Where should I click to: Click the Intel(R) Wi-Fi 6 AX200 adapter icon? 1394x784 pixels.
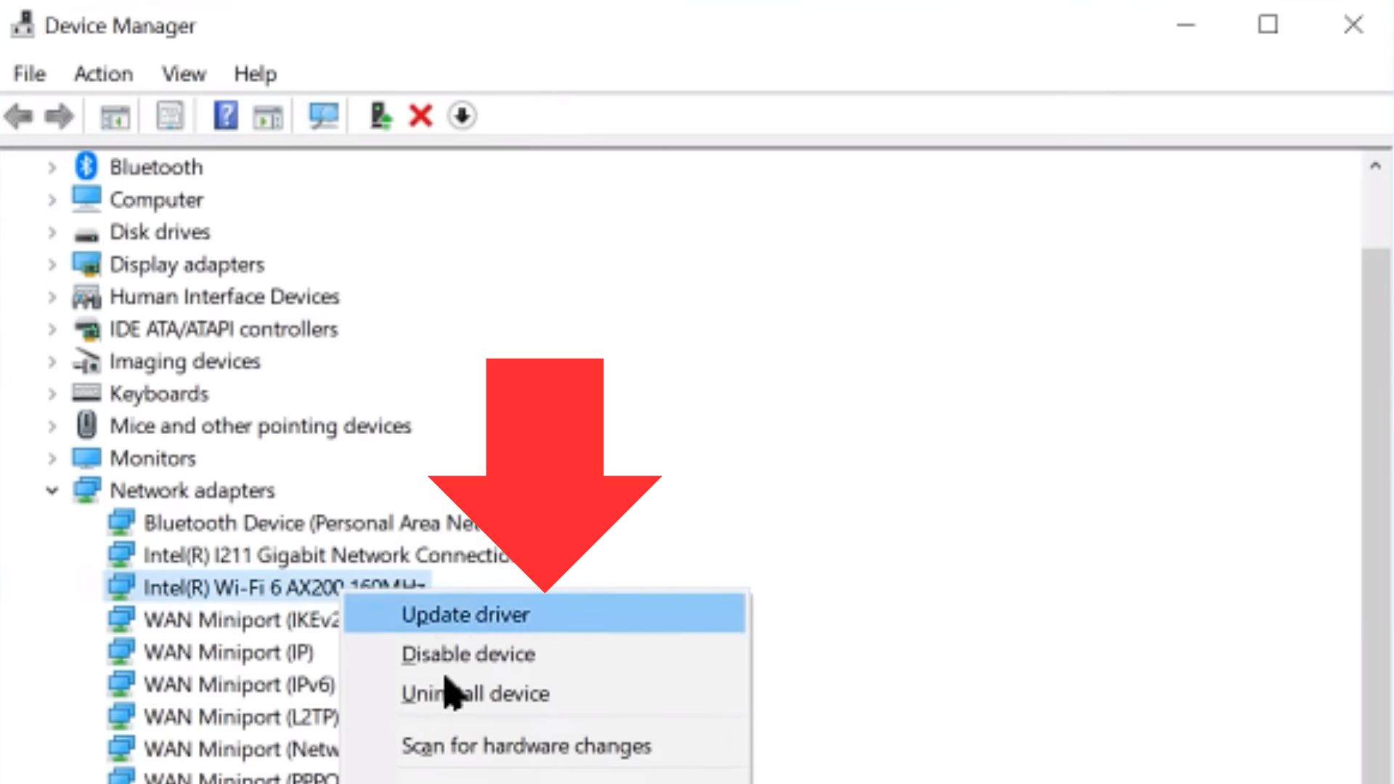pos(121,587)
